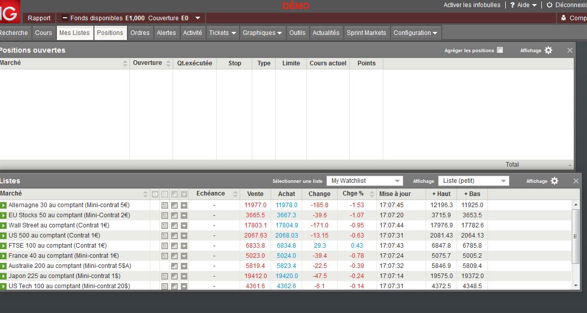
Task: Click Achat price 17804.9 for Wall Street
Action: pyautogui.click(x=287, y=225)
